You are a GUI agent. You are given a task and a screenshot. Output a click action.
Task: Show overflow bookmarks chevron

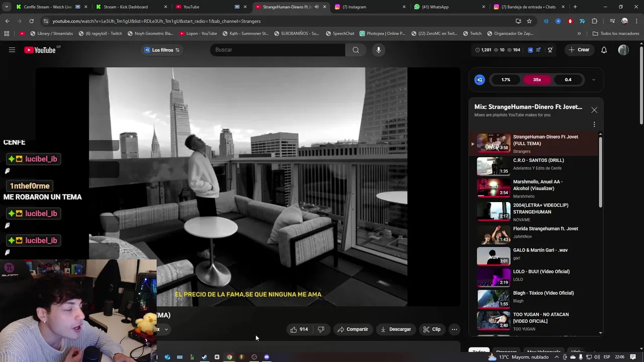(x=579, y=34)
